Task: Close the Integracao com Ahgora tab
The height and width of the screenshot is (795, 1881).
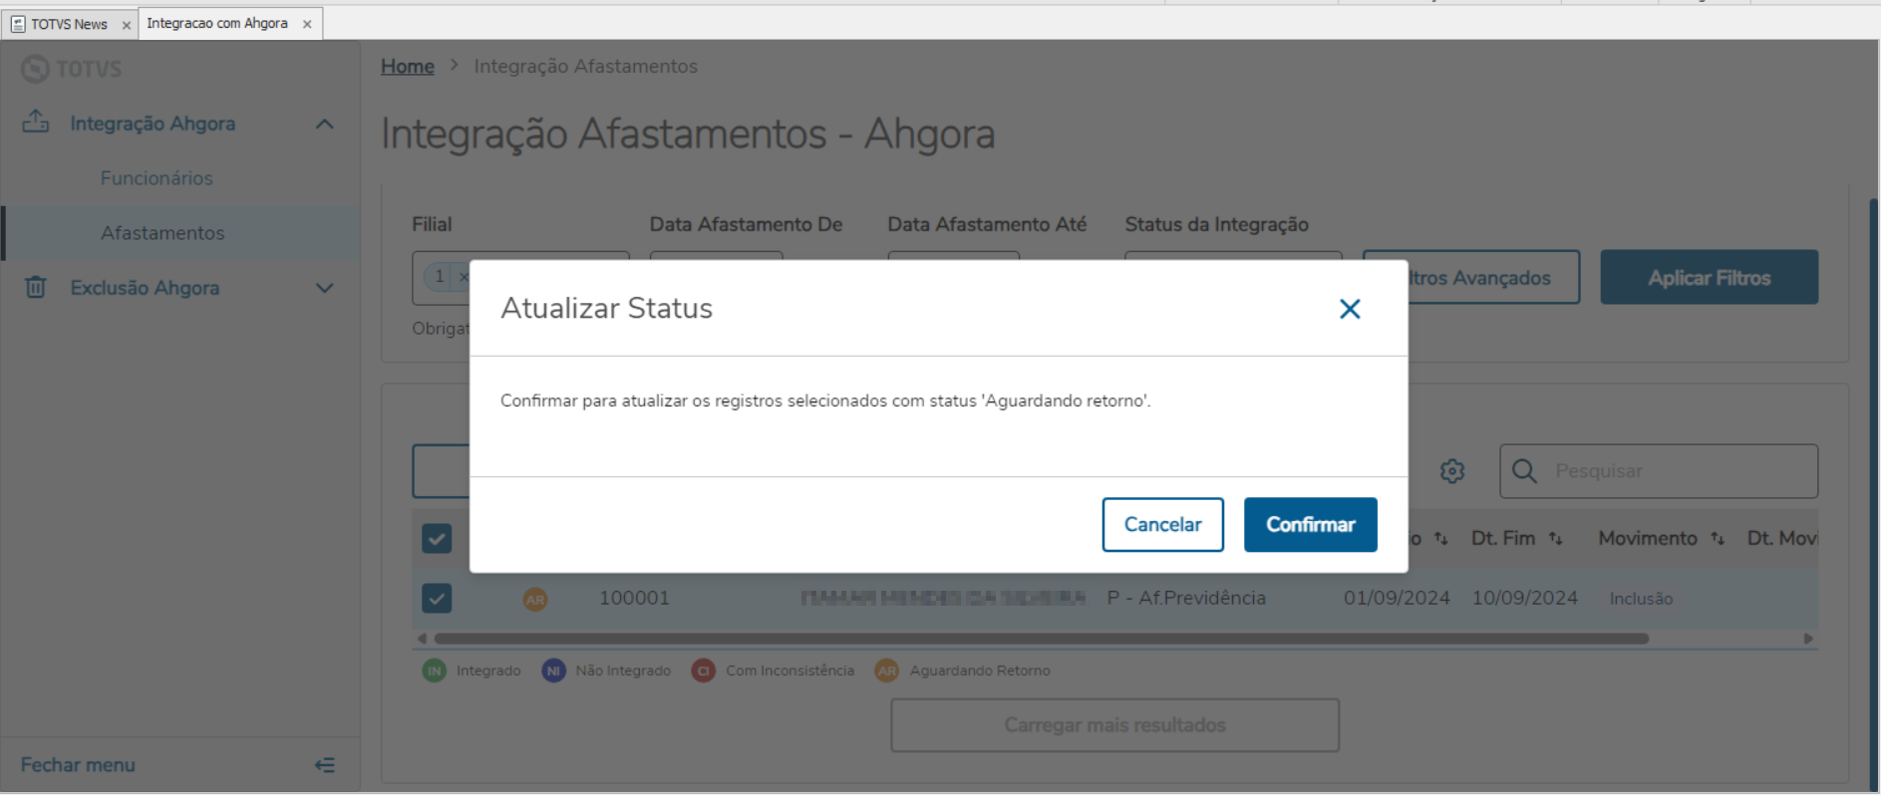Action: click(x=307, y=24)
